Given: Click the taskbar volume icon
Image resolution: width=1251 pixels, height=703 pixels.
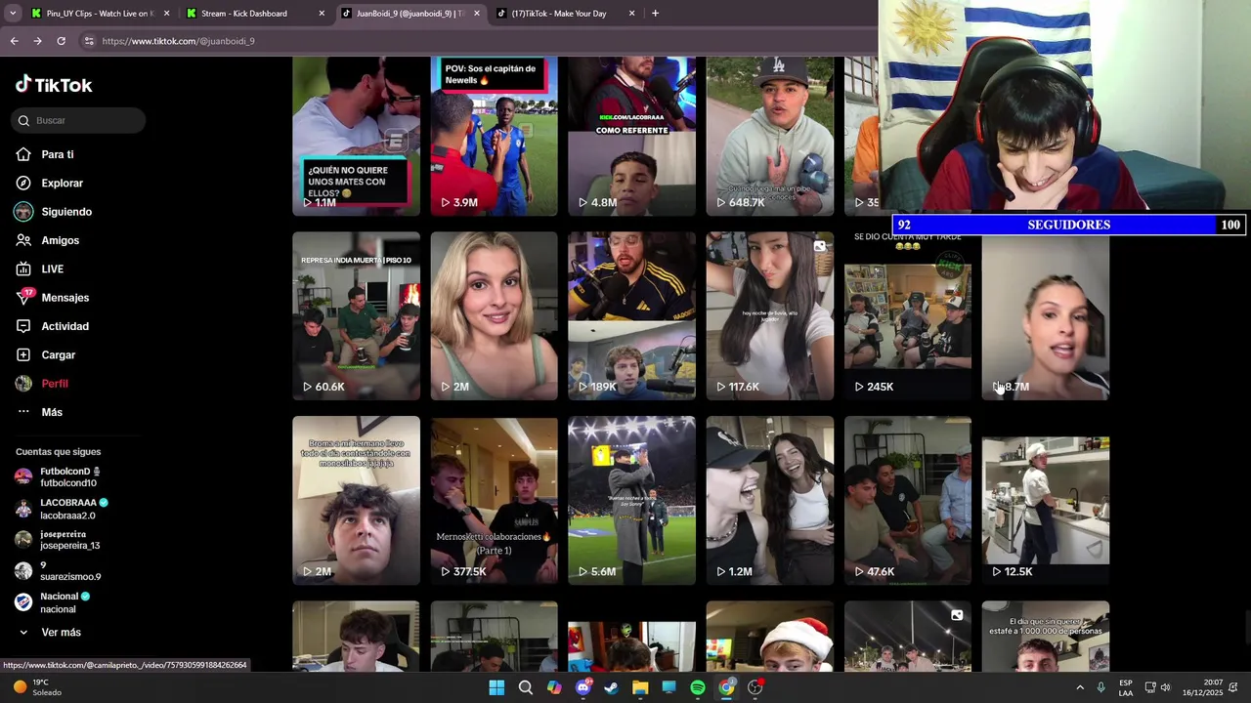Looking at the screenshot, I should 1165,687.
